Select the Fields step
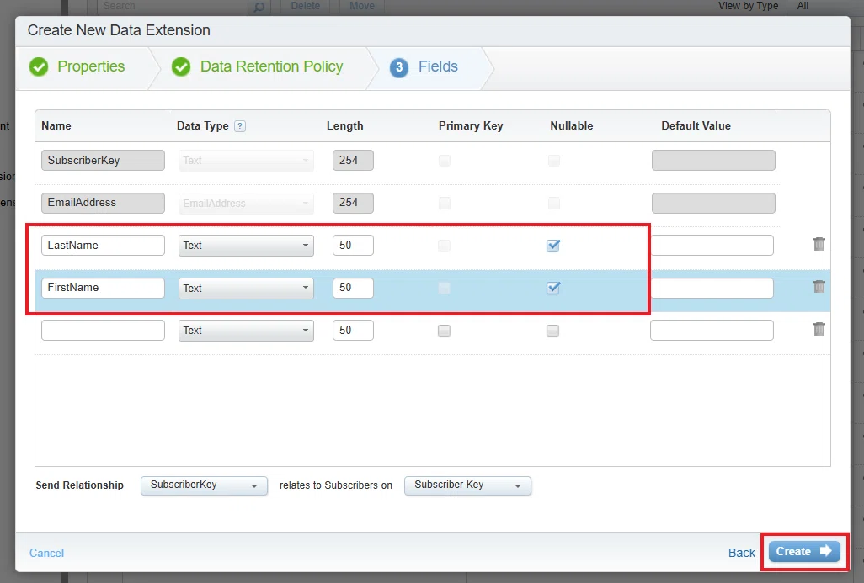 [438, 66]
